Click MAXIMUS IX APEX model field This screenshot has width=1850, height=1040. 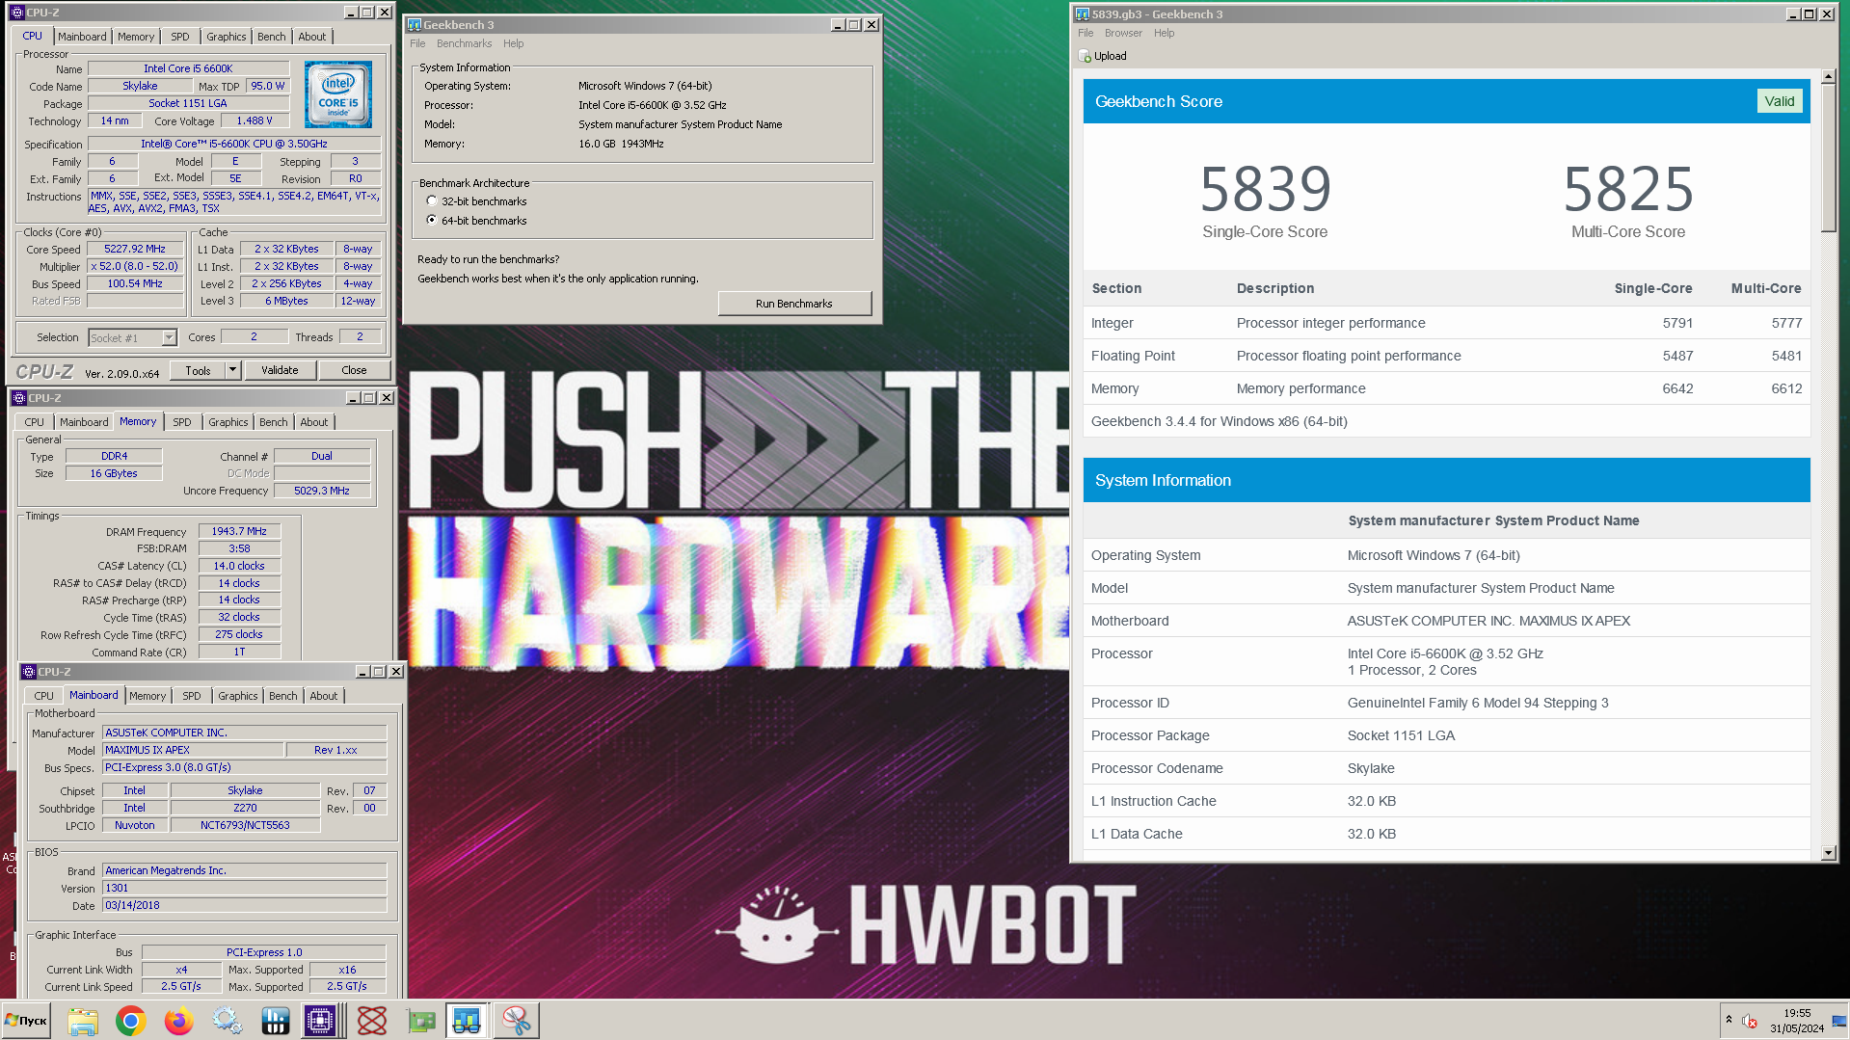[194, 750]
